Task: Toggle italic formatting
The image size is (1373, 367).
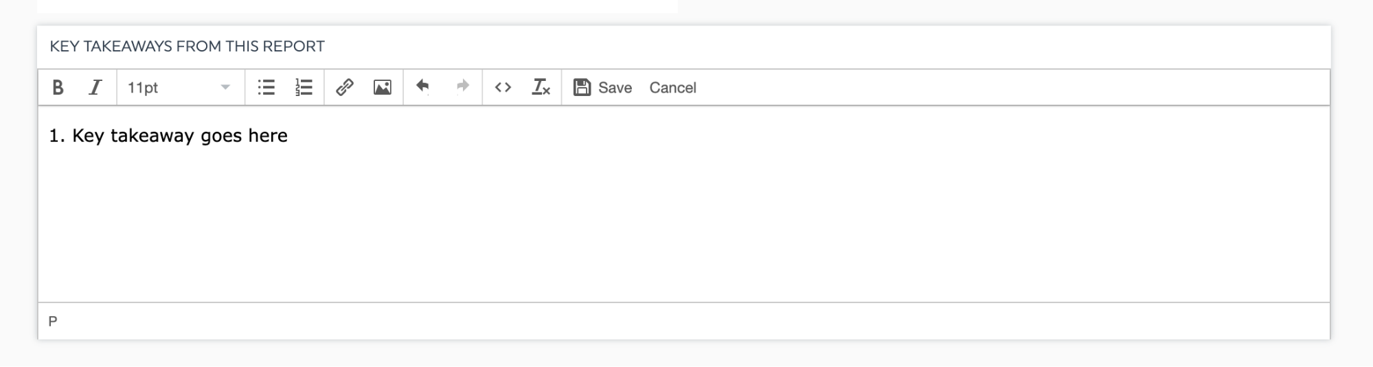Action: tap(95, 87)
